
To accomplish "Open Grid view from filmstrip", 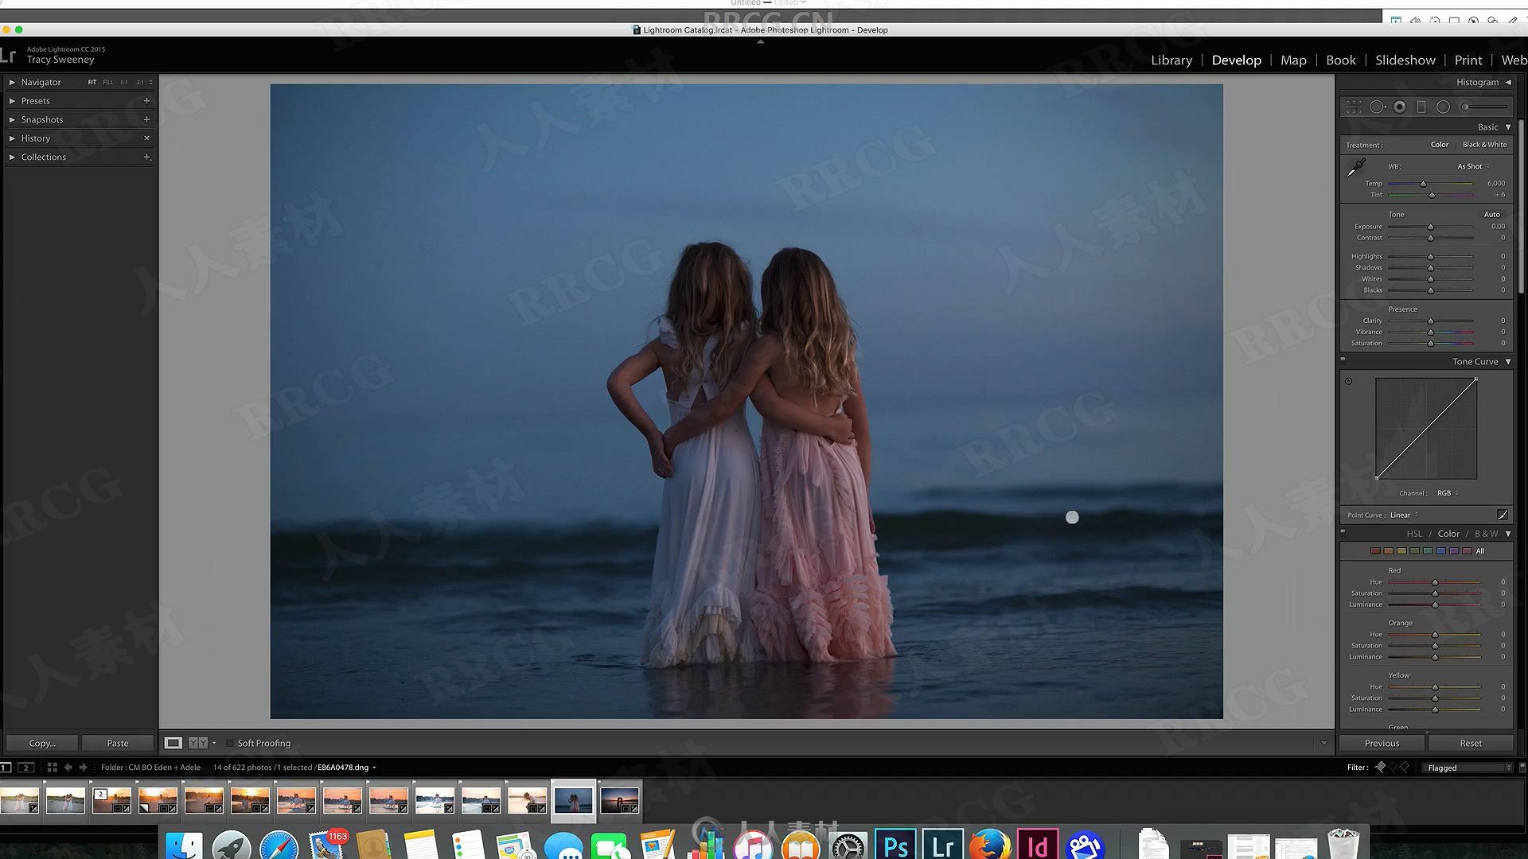I will pos(52,768).
